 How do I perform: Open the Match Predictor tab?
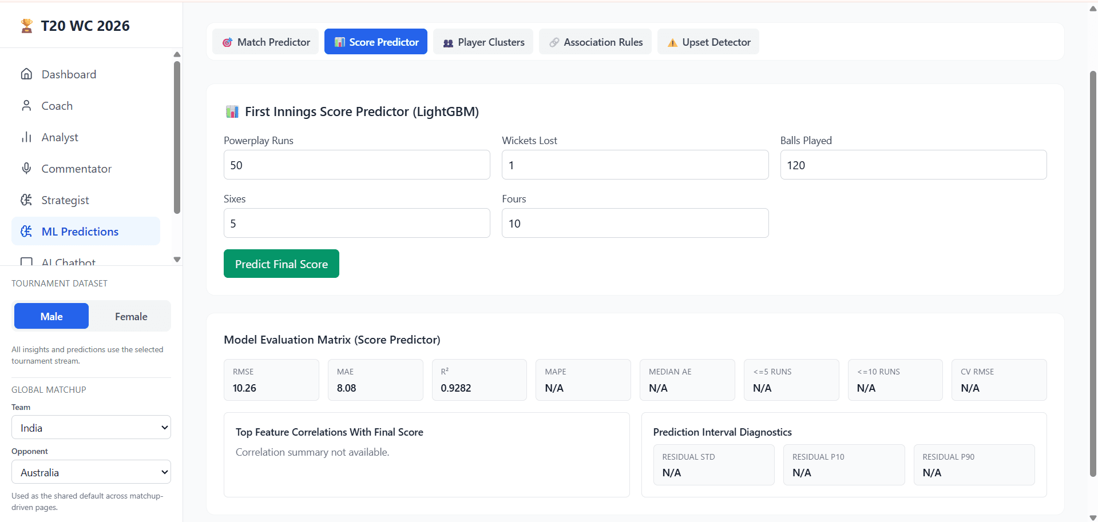[x=266, y=42]
